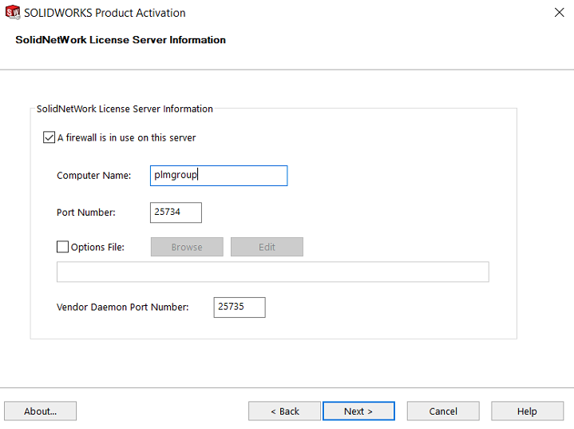Click the bold 'SolidNetWork License Server Information' heading
The image size is (574, 429).
[x=121, y=40]
